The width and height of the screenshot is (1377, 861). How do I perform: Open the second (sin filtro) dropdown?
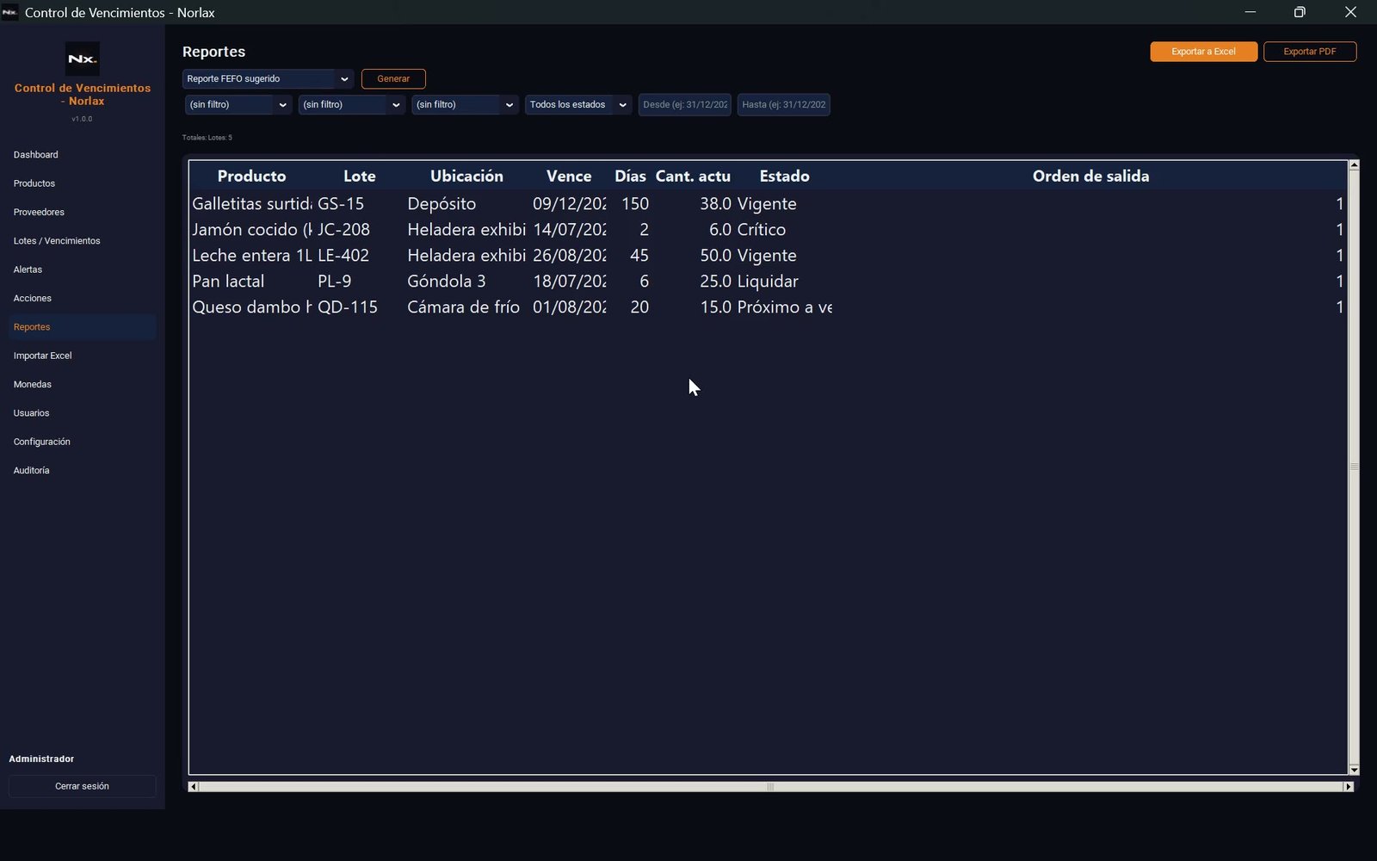[x=352, y=104]
